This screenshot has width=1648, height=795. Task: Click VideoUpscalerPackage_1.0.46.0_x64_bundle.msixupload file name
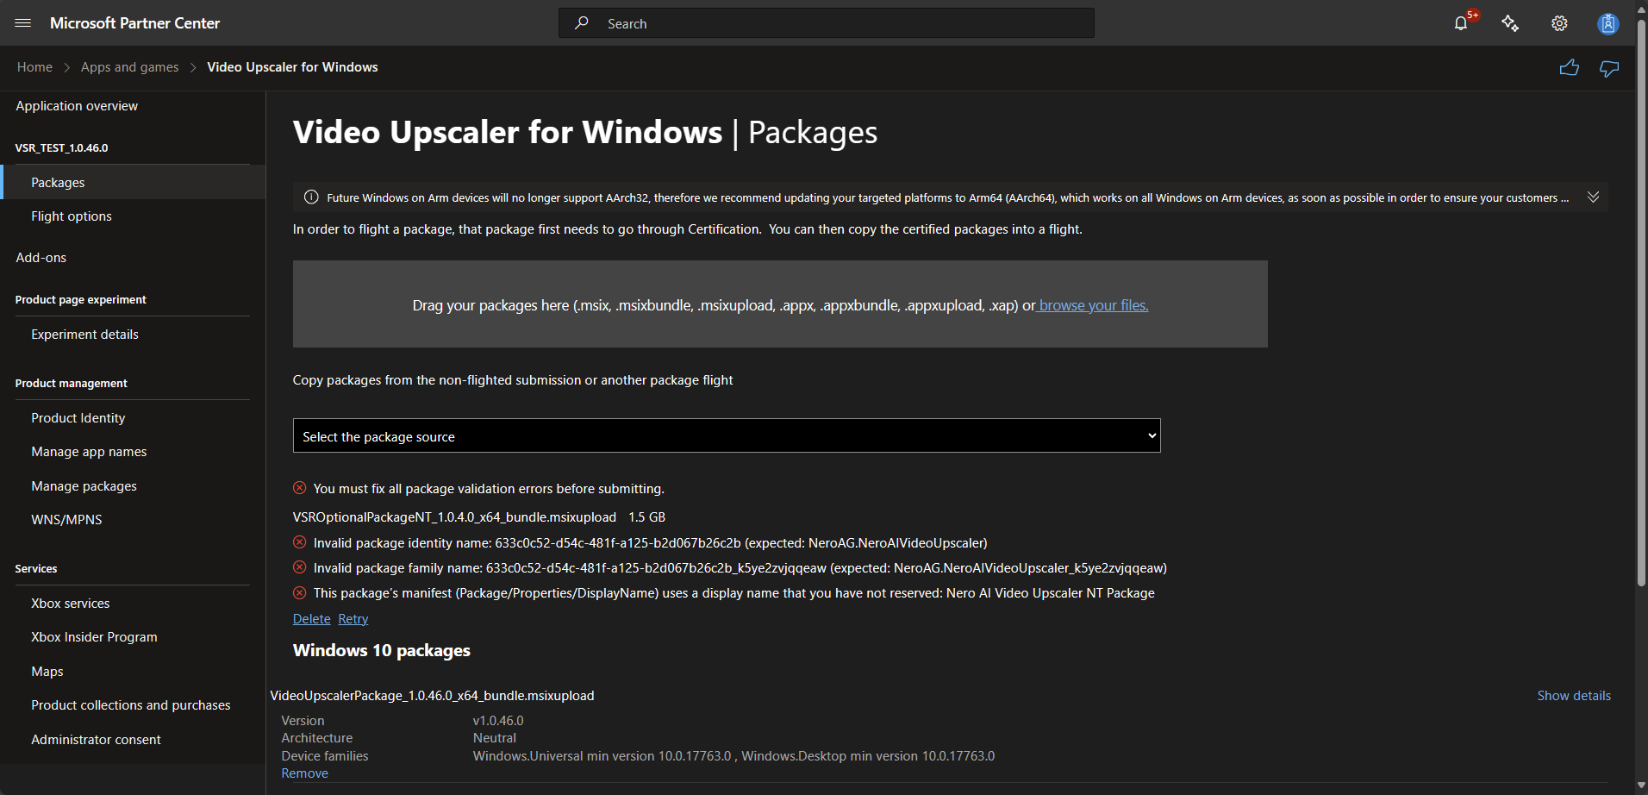coord(432,696)
